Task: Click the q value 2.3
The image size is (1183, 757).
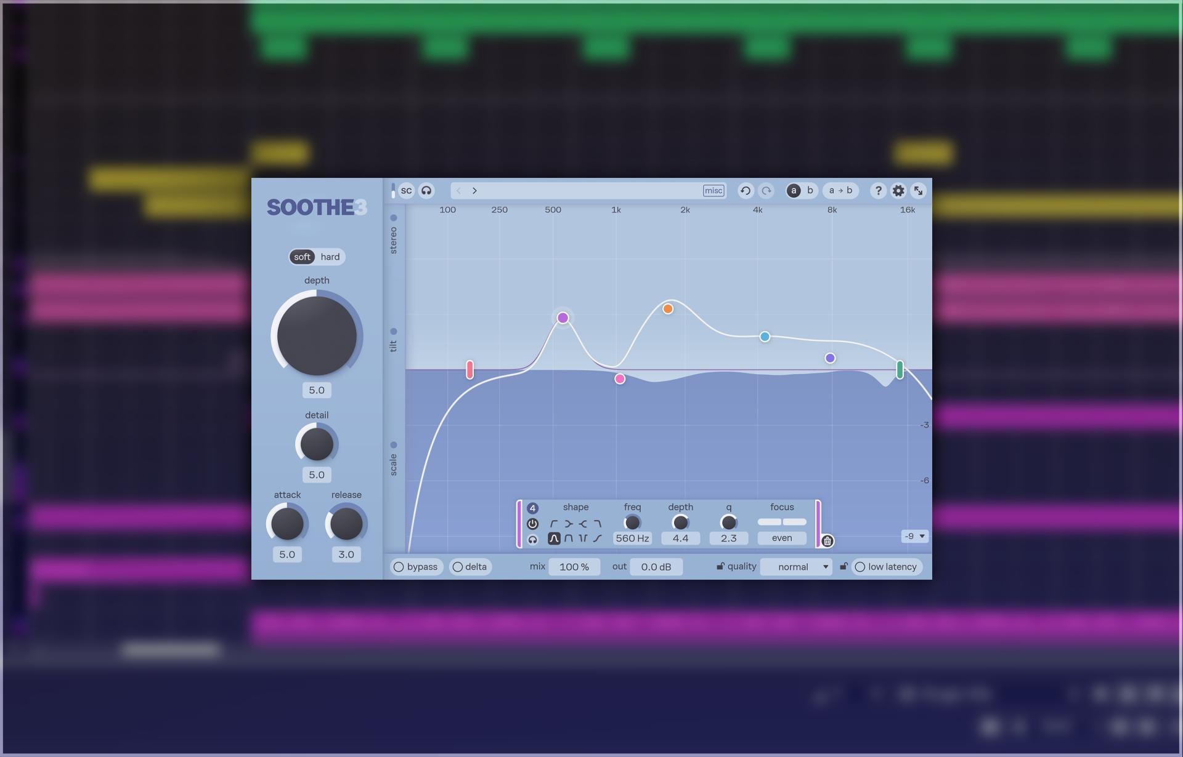Action: (728, 539)
